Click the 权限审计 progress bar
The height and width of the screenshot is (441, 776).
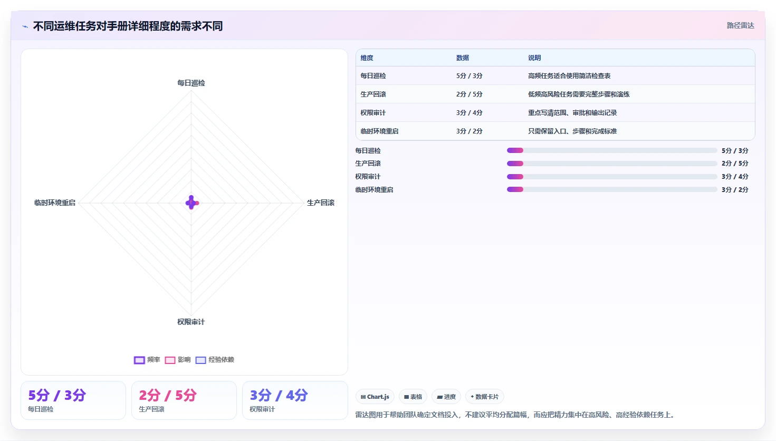pos(612,177)
